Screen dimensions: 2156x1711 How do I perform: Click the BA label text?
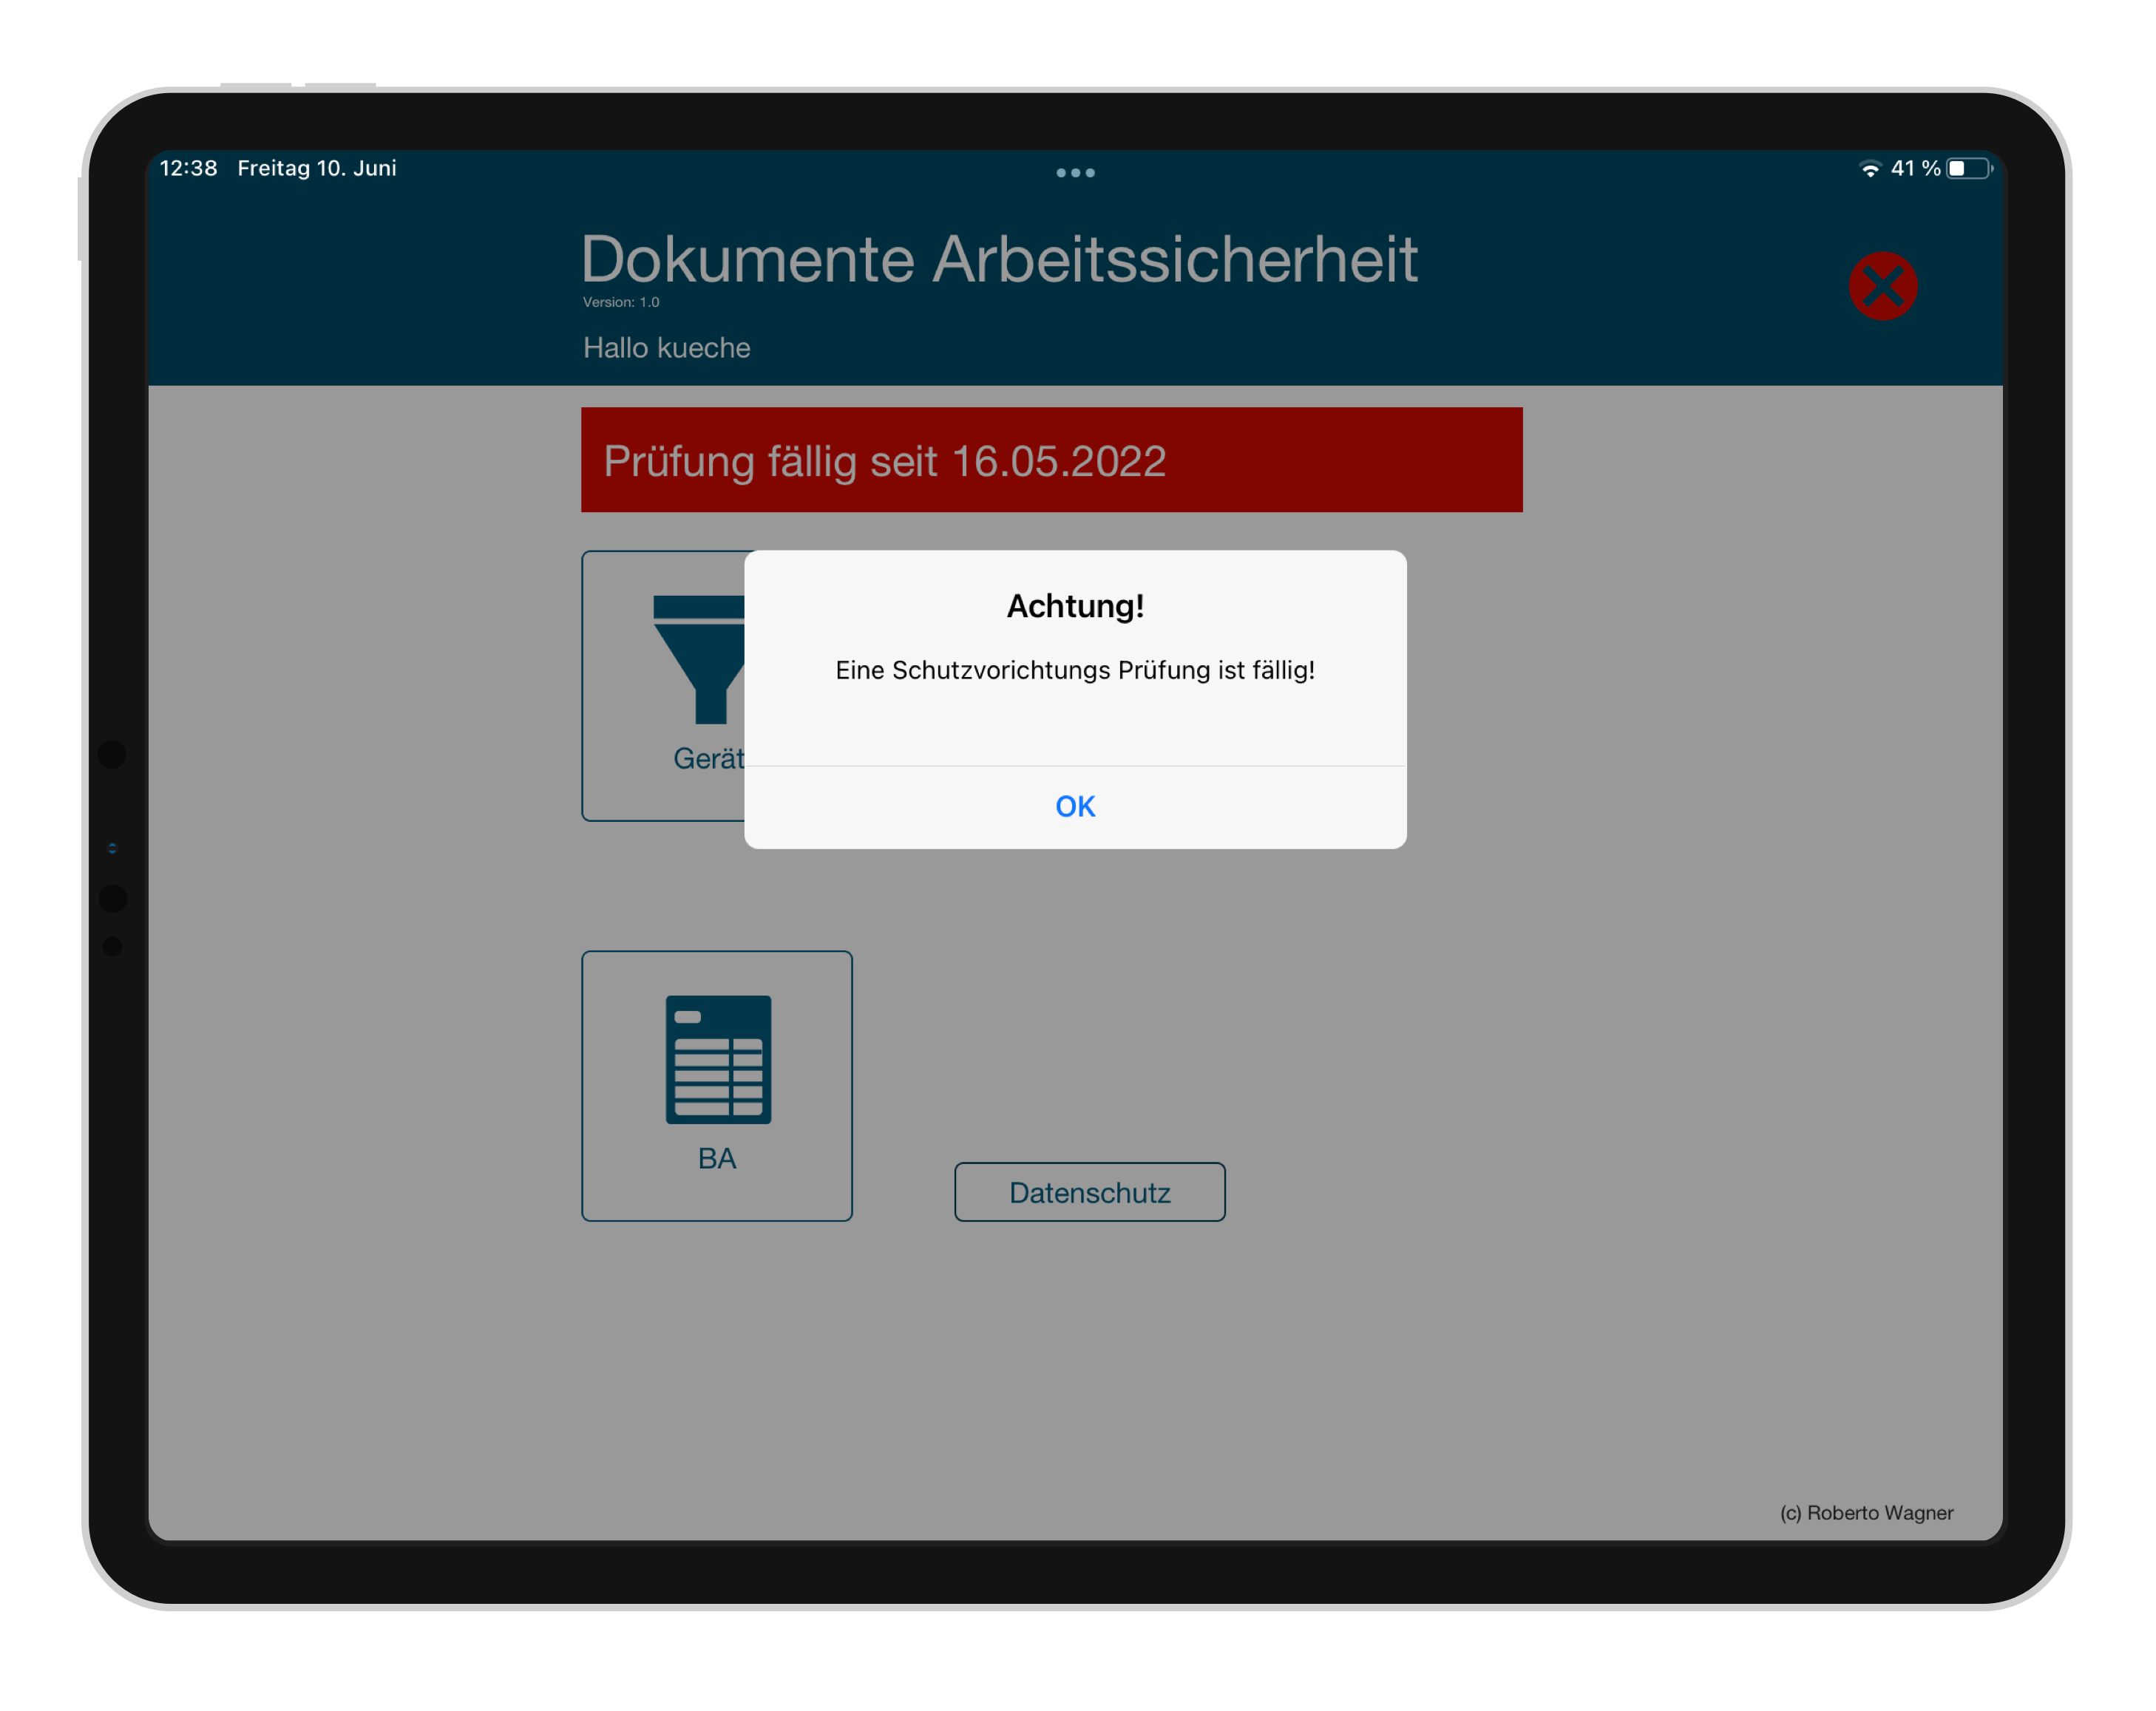pos(717,1158)
